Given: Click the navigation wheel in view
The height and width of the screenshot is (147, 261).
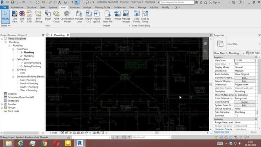Looking at the screenshot, I should tap(205, 43).
